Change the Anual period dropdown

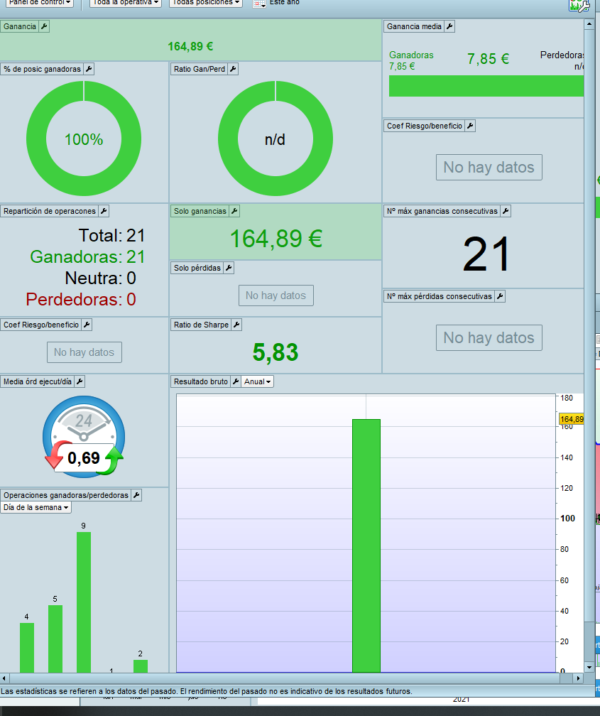258,381
